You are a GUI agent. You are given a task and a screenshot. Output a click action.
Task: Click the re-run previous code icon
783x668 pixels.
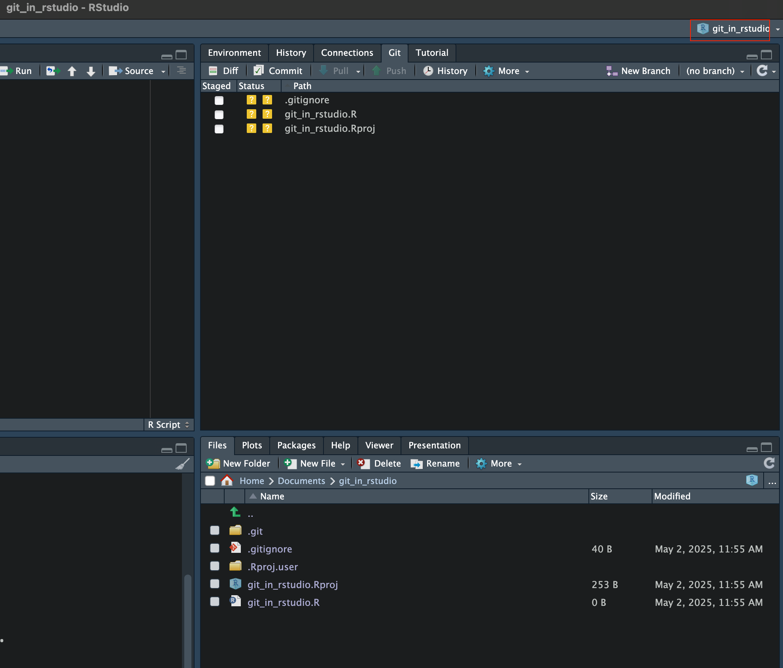(x=53, y=71)
